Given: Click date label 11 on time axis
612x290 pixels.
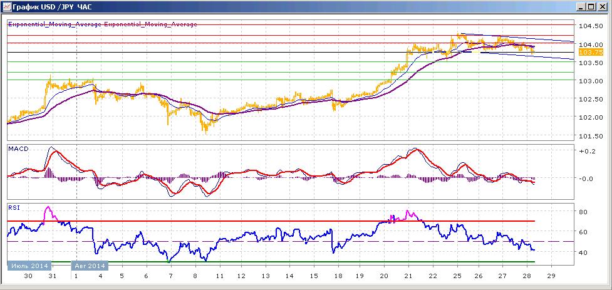Looking at the screenshot, I should tap(219, 276).
